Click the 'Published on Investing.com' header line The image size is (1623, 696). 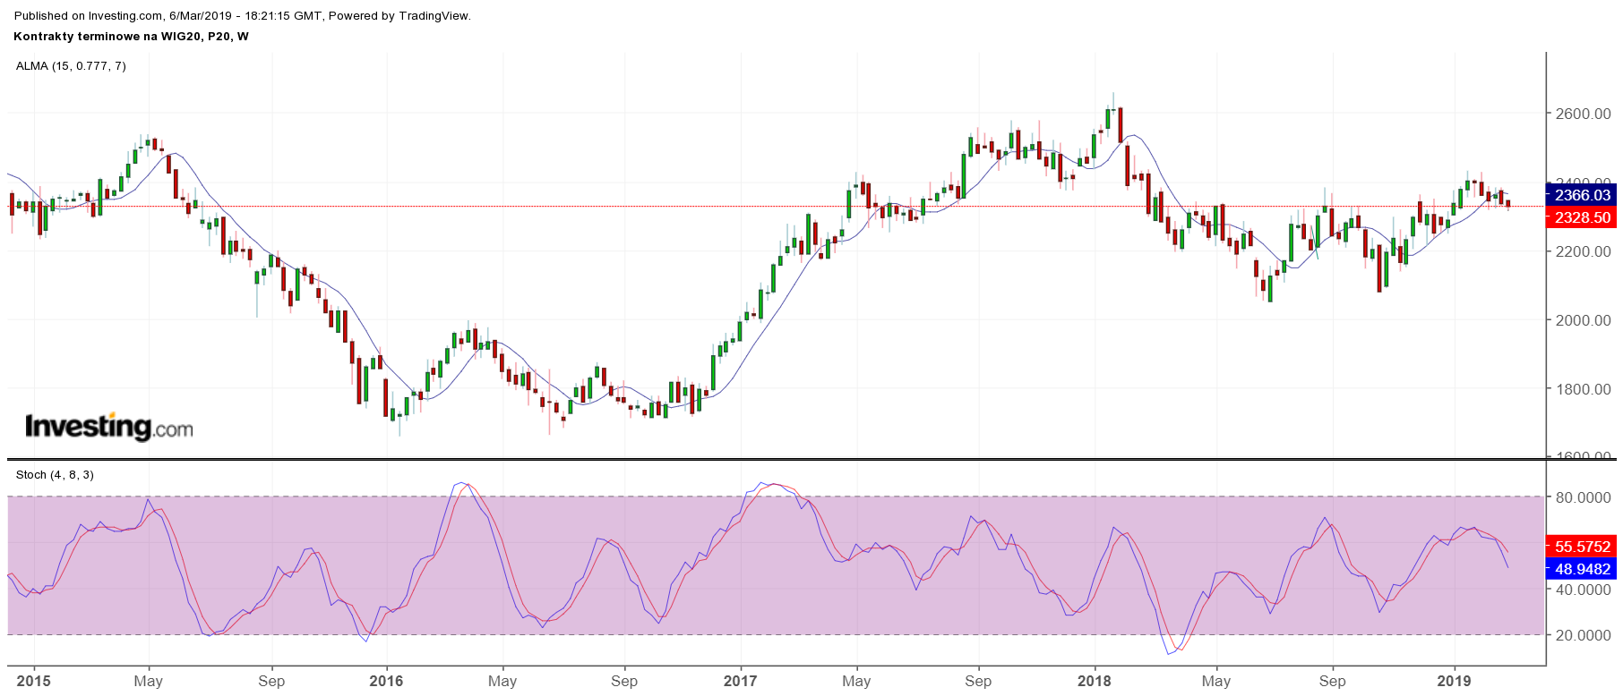[x=243, y=15]
